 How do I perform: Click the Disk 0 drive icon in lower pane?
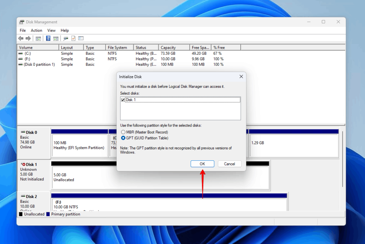click(23, 132)
